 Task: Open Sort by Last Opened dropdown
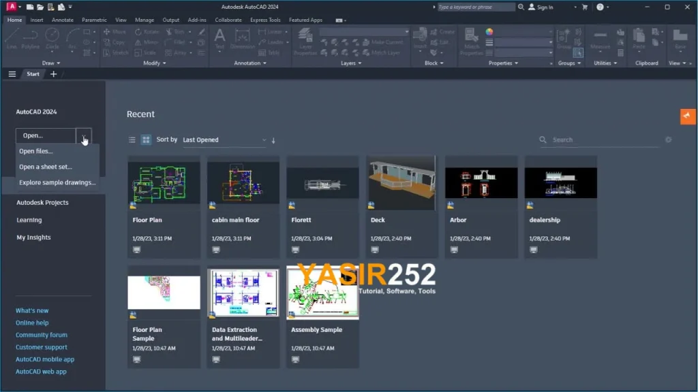(x=224, y=140)
